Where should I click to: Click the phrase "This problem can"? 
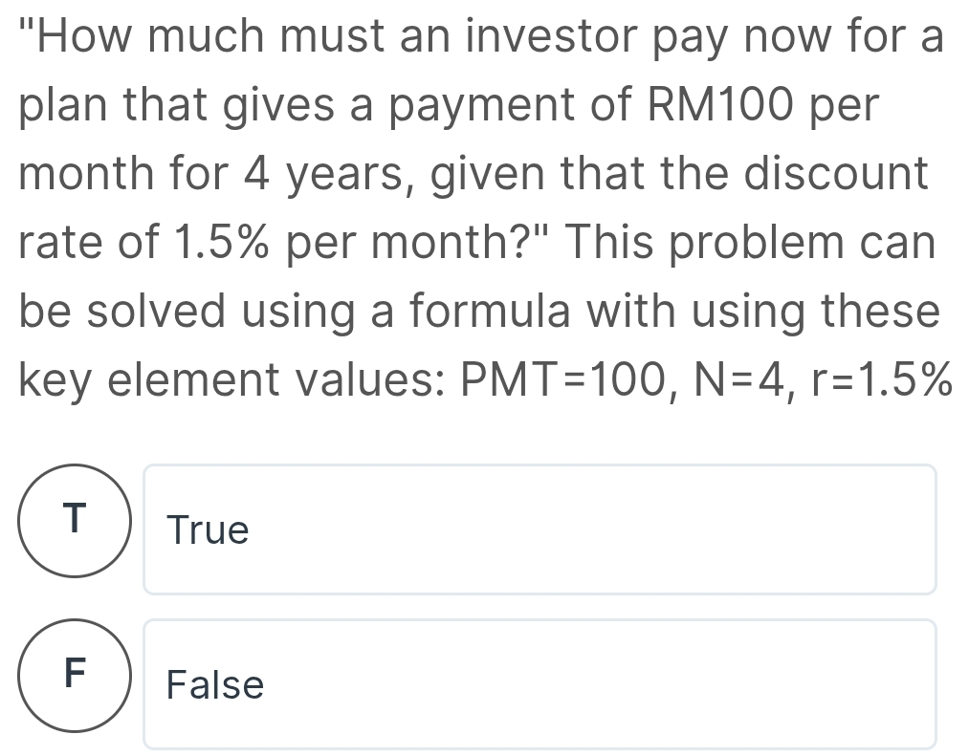click(749, 245)
